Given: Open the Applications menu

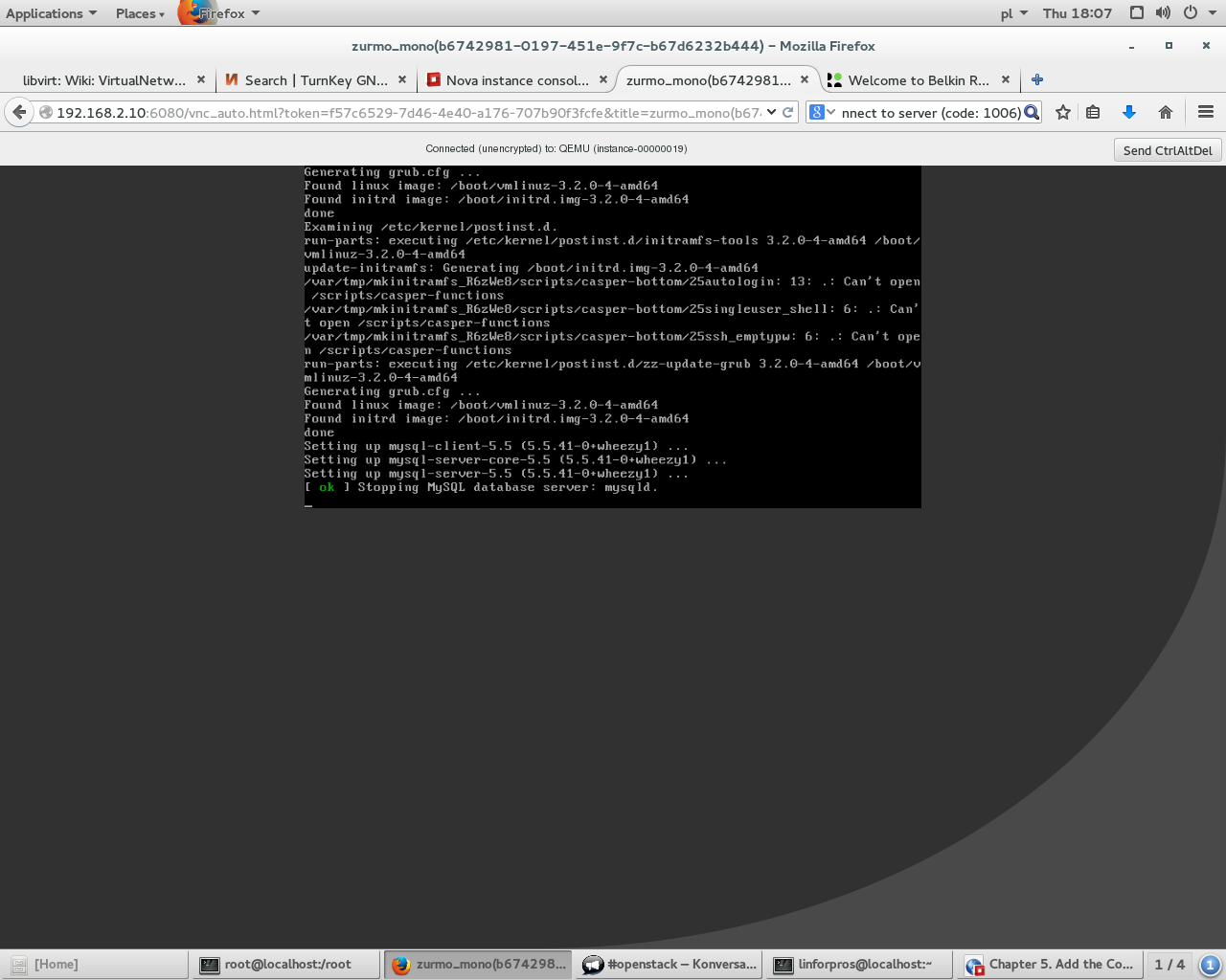Looking at the screenshot, I should click(x=51, y=13).
